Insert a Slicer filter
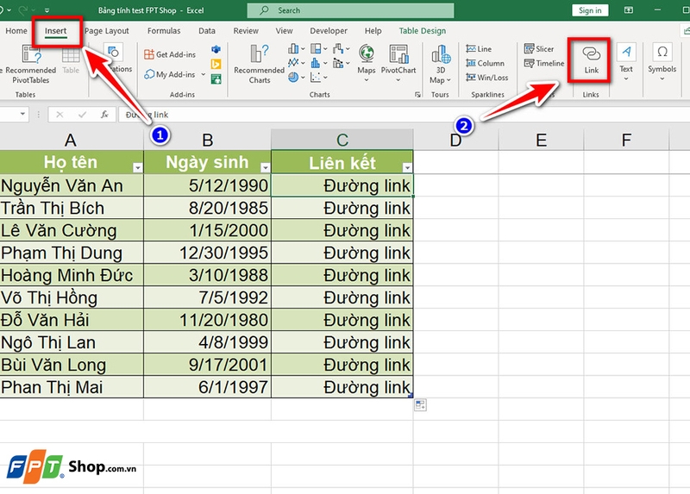 [539, 49]
